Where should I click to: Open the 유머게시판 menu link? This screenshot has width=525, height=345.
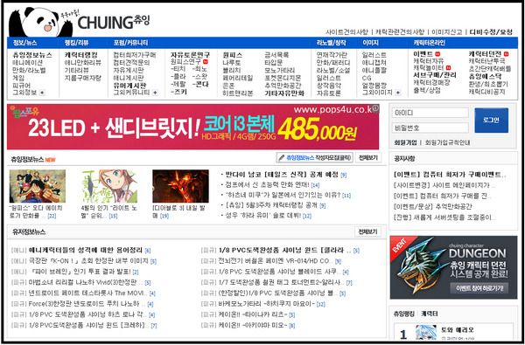coord(129,86)
